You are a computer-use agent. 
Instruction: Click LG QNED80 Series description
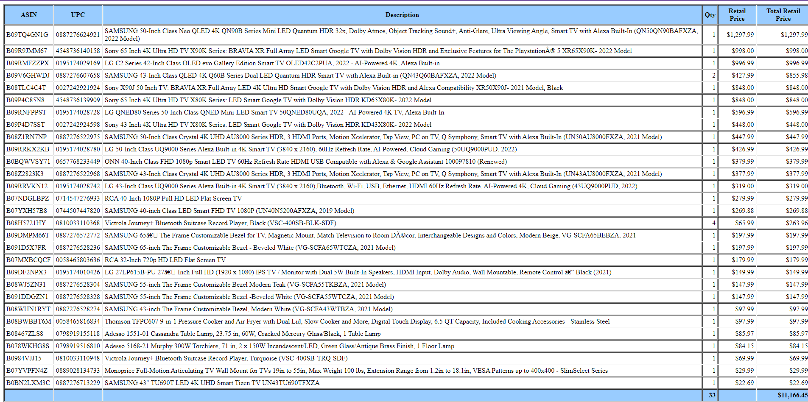[x=402, y=112]
